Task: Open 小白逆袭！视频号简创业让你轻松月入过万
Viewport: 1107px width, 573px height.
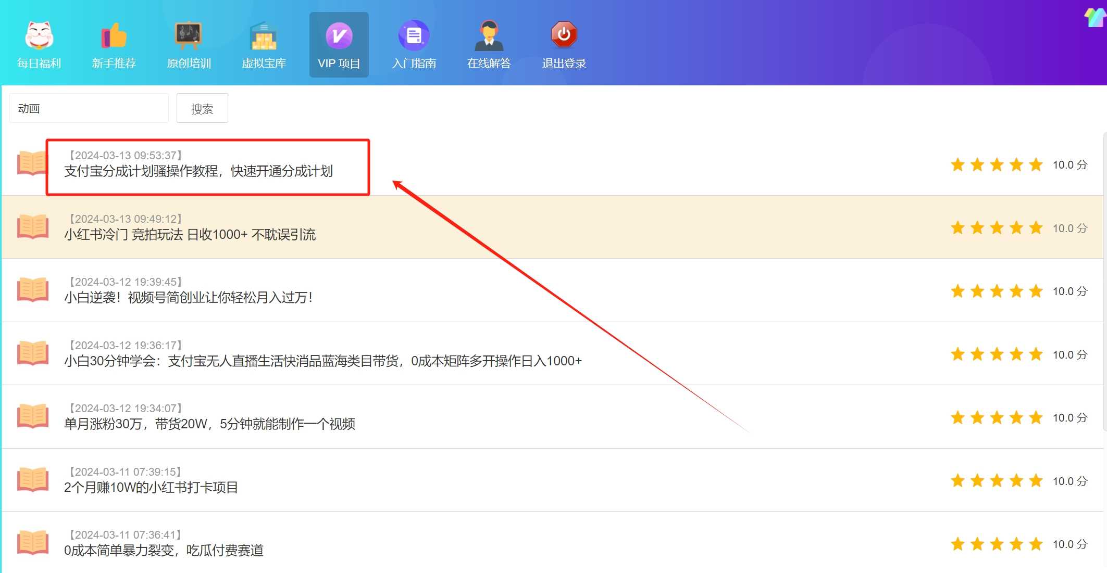Action: click(188, 298)
